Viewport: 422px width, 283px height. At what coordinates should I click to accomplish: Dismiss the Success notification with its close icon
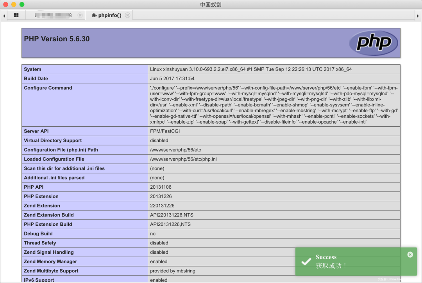pos(410,255)
